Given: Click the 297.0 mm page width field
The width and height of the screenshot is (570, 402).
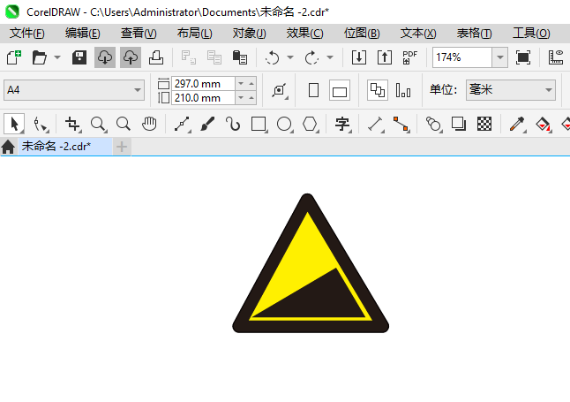Looking at the screenshot, I should point(203,84).
